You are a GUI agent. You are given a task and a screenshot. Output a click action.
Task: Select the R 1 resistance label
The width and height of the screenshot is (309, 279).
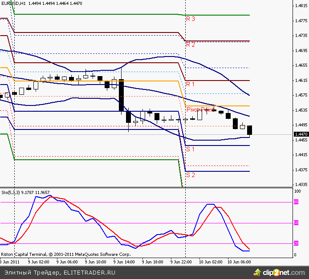point(191,84)
